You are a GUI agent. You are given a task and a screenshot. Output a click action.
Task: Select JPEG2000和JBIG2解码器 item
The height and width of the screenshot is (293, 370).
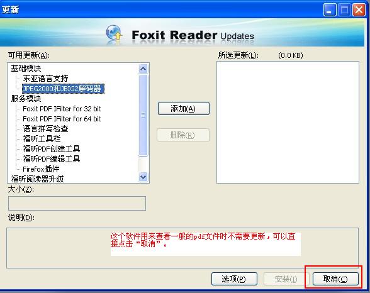click(63, 89)
